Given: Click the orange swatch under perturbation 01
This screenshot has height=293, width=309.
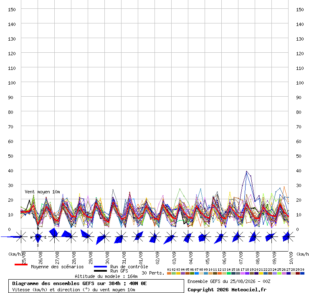Looking at the screenshot, I should click(169, 273).
